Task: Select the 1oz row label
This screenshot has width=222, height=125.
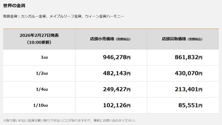Action: click(44, 58)
